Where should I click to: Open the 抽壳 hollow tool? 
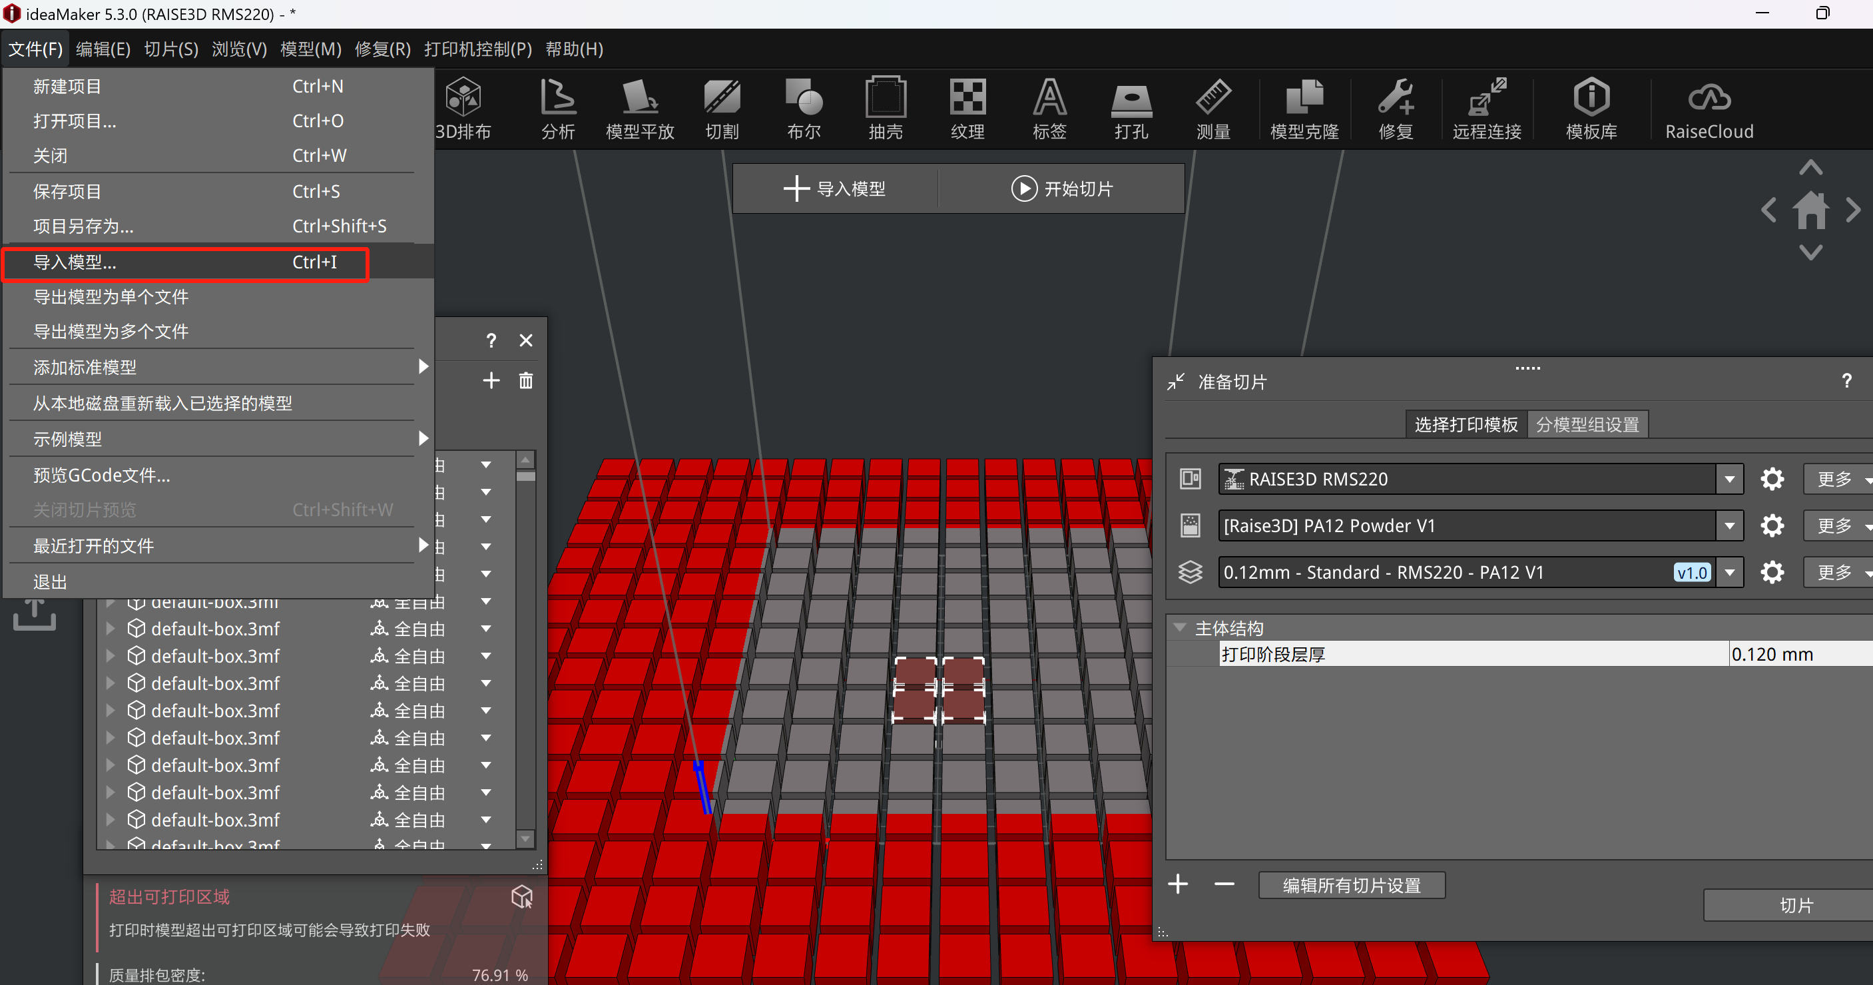[886, 109]
